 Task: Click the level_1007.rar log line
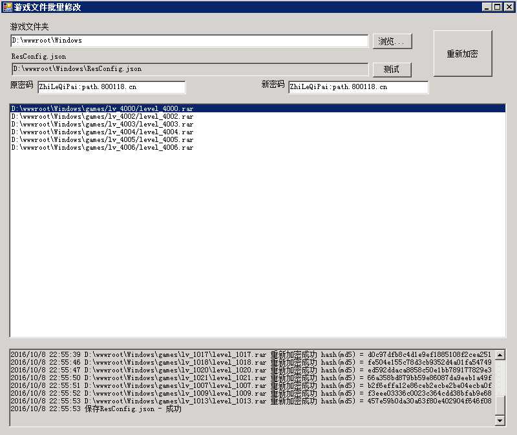click(x=251, y=385)
